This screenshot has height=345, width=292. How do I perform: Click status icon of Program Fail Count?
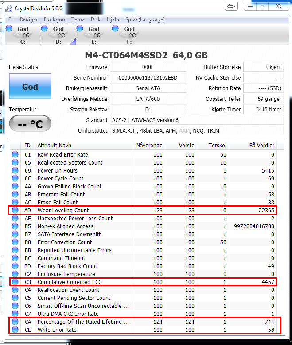click(15, 194)
